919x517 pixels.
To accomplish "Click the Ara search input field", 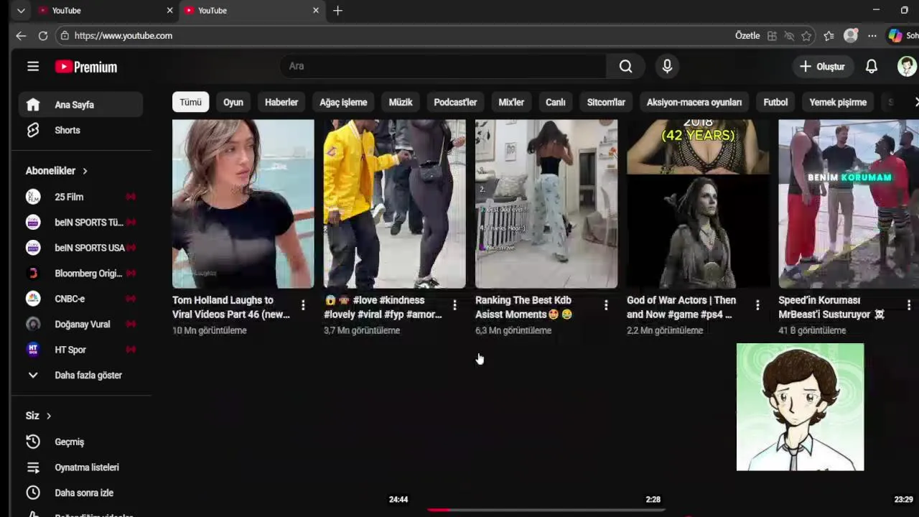I will click(443, 66).
